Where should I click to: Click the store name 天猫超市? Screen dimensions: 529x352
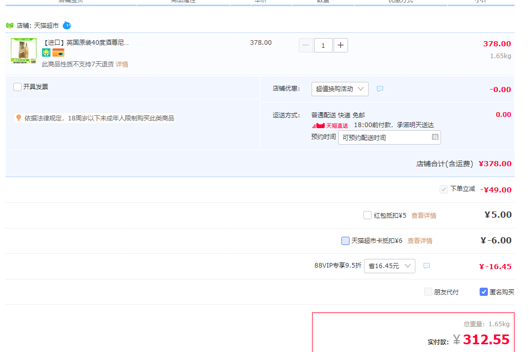(x=46, y=26)
